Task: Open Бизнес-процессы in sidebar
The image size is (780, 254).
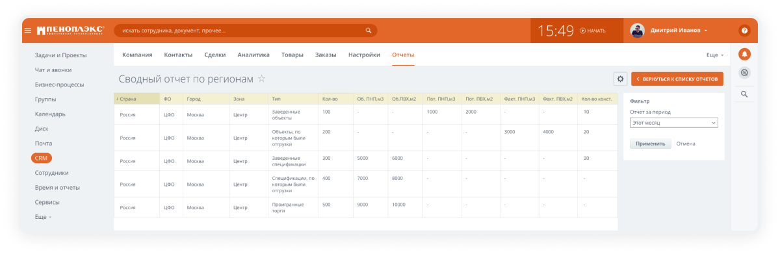Action: (59, 84)
